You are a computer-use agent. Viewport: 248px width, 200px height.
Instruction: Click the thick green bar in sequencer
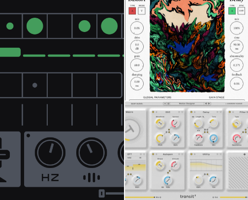pyautogui.click(x=10, y=52)
